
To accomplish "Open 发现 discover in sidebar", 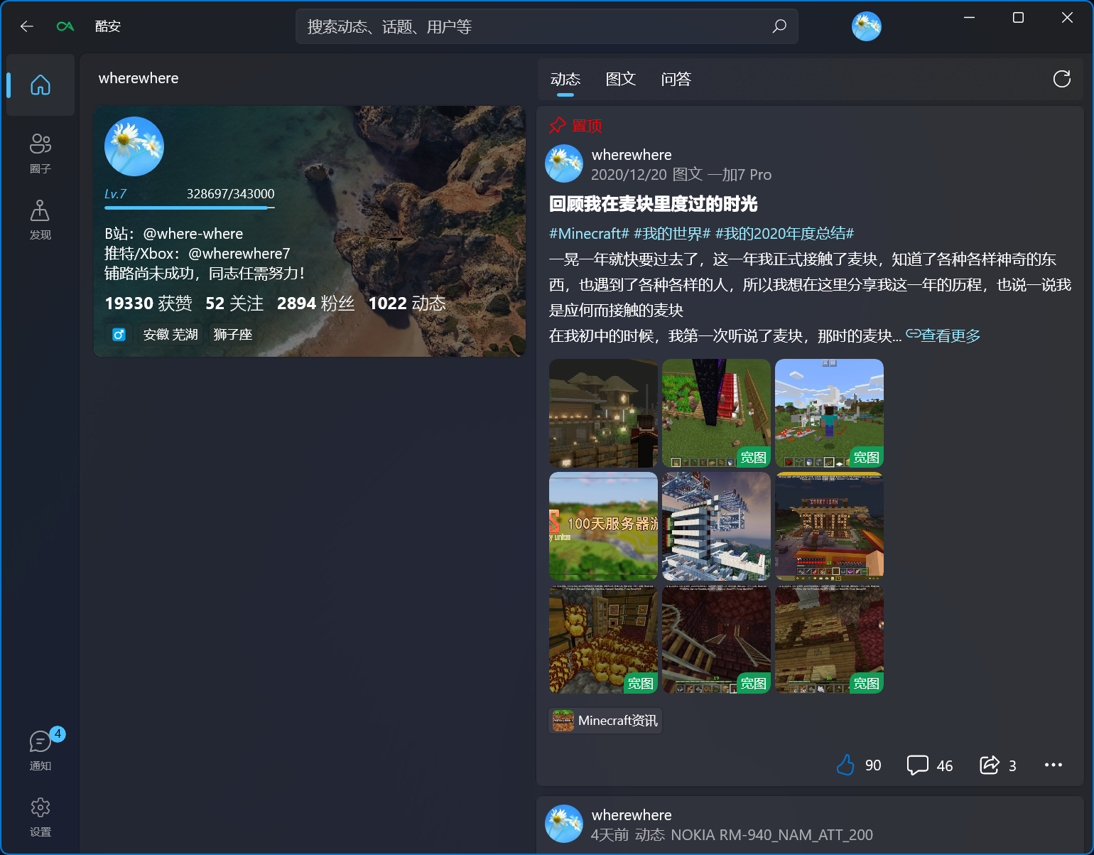I will click(x=40, y=220).
